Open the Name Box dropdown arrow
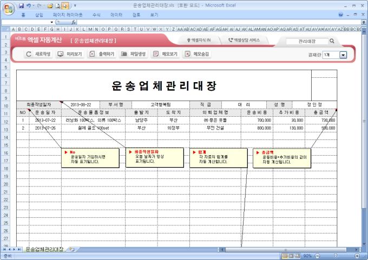This screenshot has height=260, width=368. [51, 22]
